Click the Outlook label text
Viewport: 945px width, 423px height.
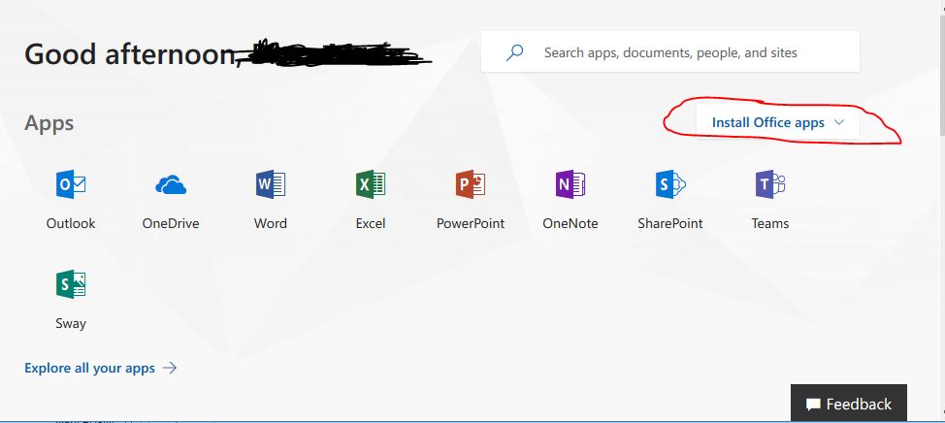(x=71, y=223)
